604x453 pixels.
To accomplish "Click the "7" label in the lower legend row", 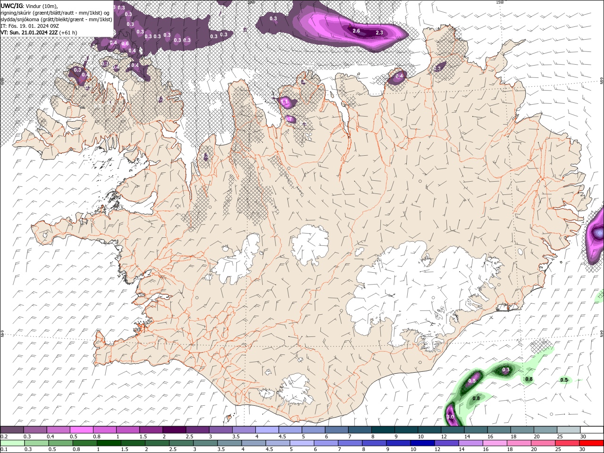I will pyautogui.click(x=339, y=449).
